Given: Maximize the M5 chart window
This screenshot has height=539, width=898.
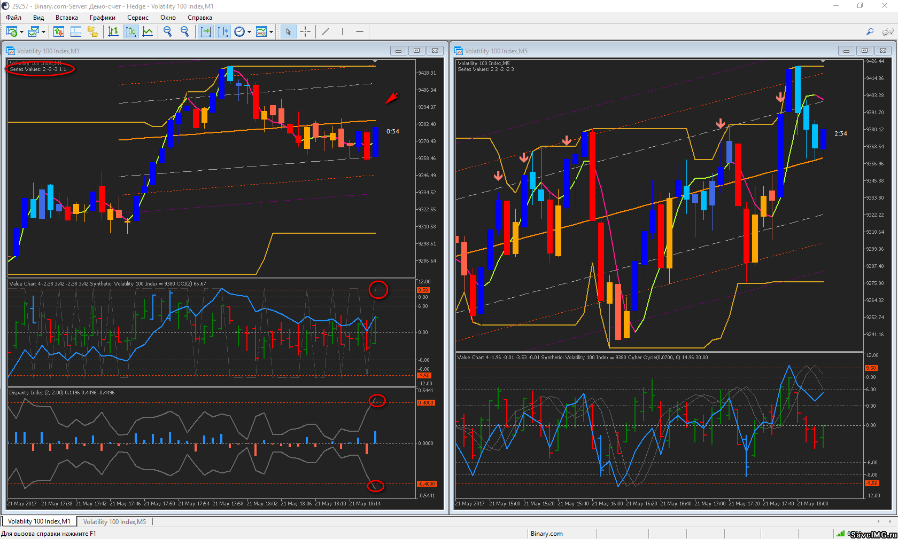Looking at the screenshot, I should coord(864,51).
